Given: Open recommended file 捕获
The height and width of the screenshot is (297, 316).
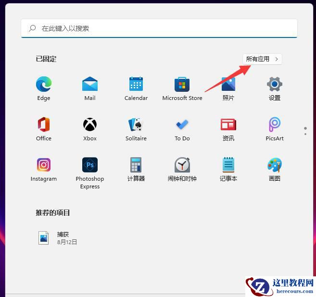Looking at the screenshot, I should pos(57,238).
